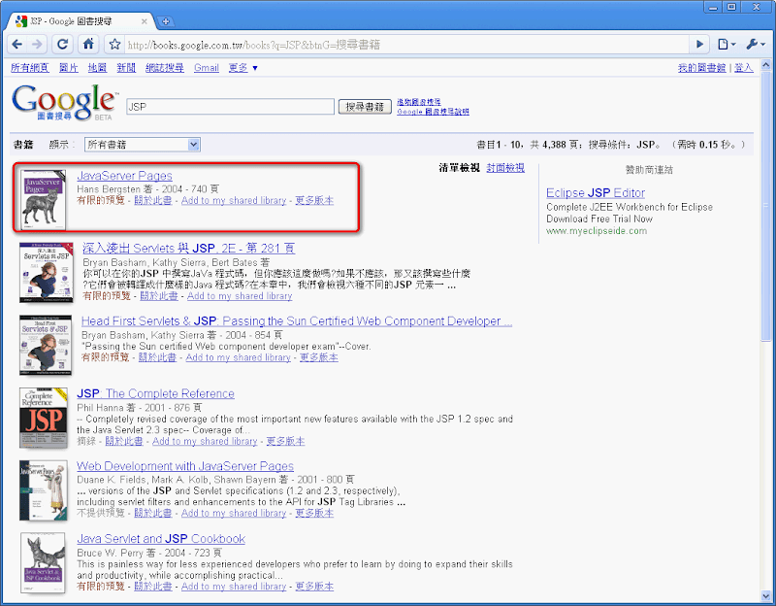This screenshot has height=606, width=776.
Task: Open Web Development with JavaServer Pages title
Action: coord(185,466)
